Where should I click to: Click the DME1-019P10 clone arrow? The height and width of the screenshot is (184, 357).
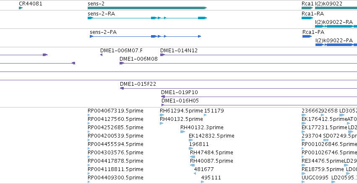[x=163, y=97]
